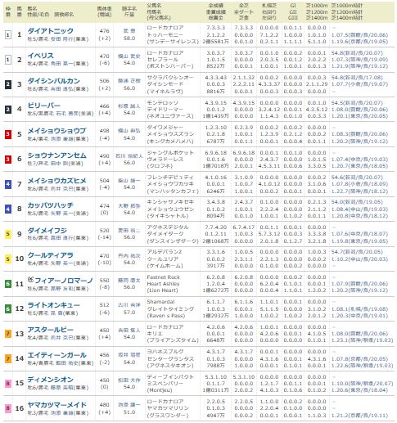Viewport: 397px width, 423px height.
Task: Open the ヤマカツマーメイド horse name link
Action: click(x=57, y=405)
